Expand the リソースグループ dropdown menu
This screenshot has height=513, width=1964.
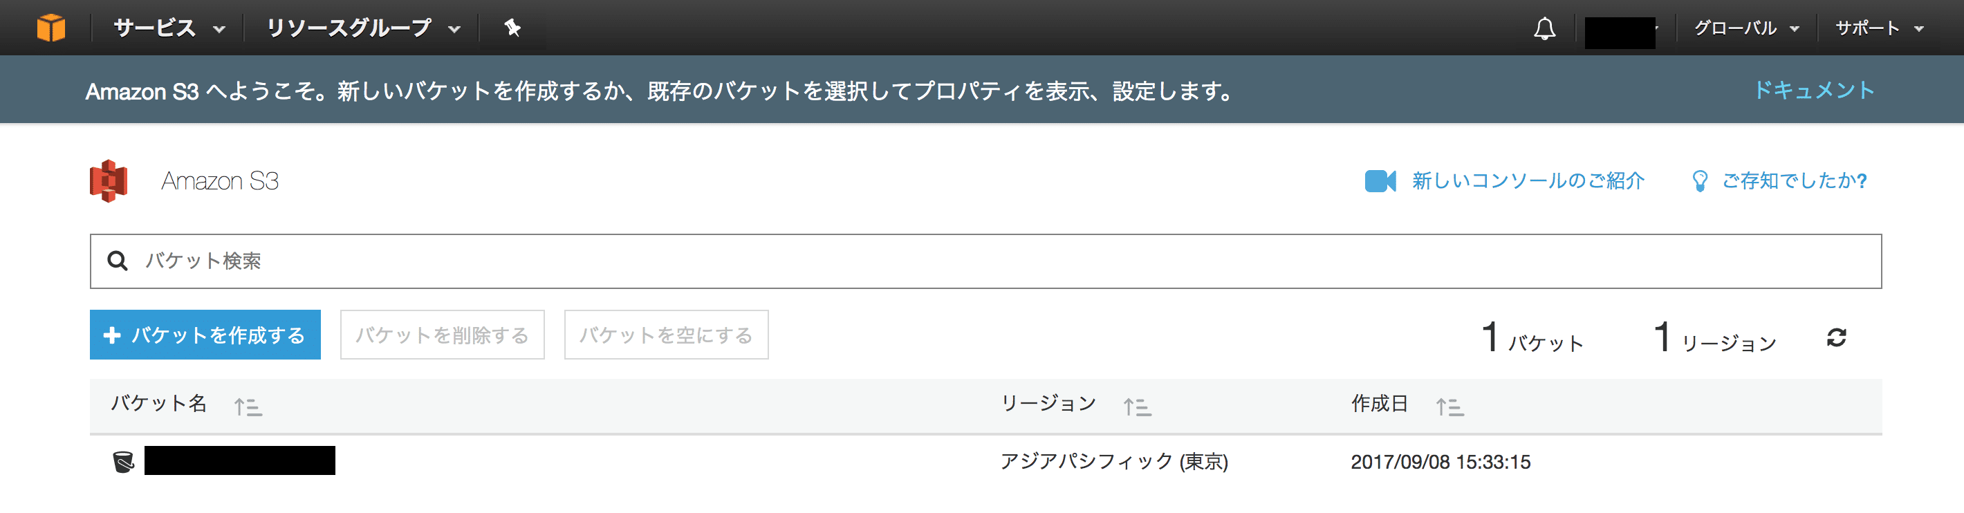tap(364, 28)
